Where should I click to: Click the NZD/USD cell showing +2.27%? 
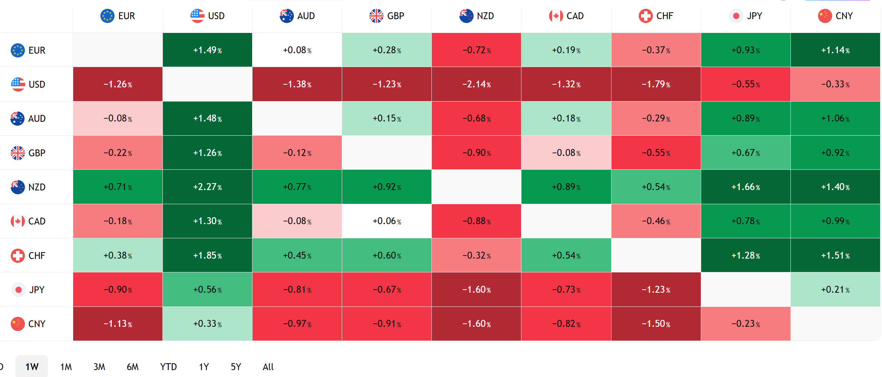click(x=208, y=187)
